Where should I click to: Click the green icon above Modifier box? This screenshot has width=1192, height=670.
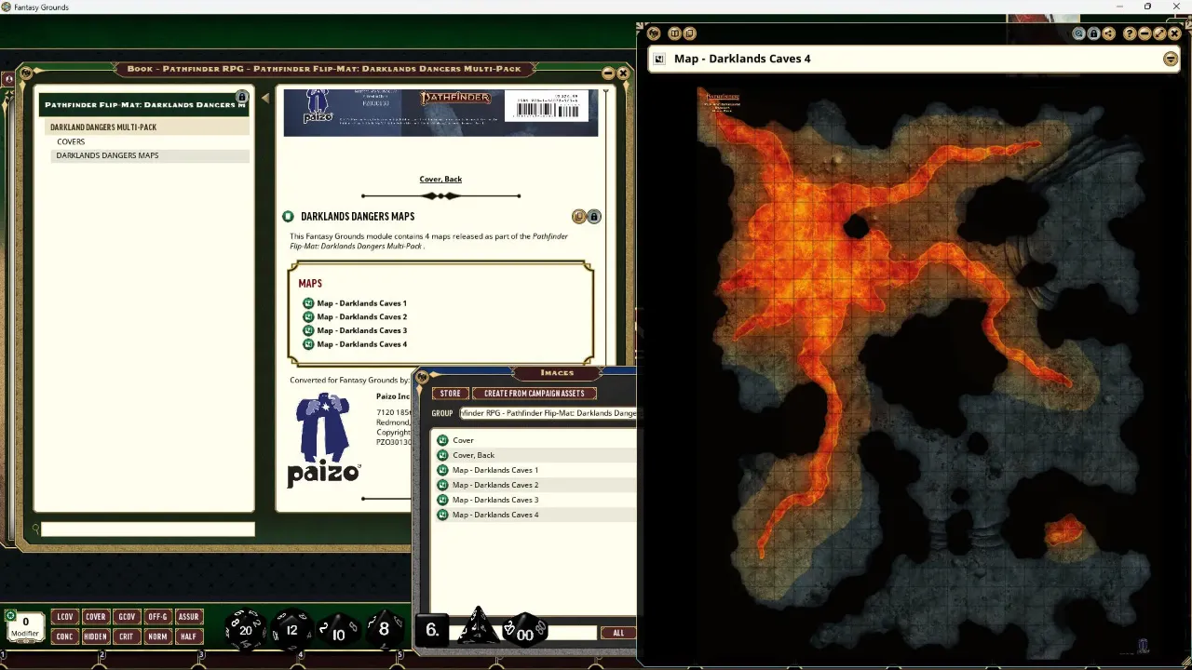coord(11,615)
